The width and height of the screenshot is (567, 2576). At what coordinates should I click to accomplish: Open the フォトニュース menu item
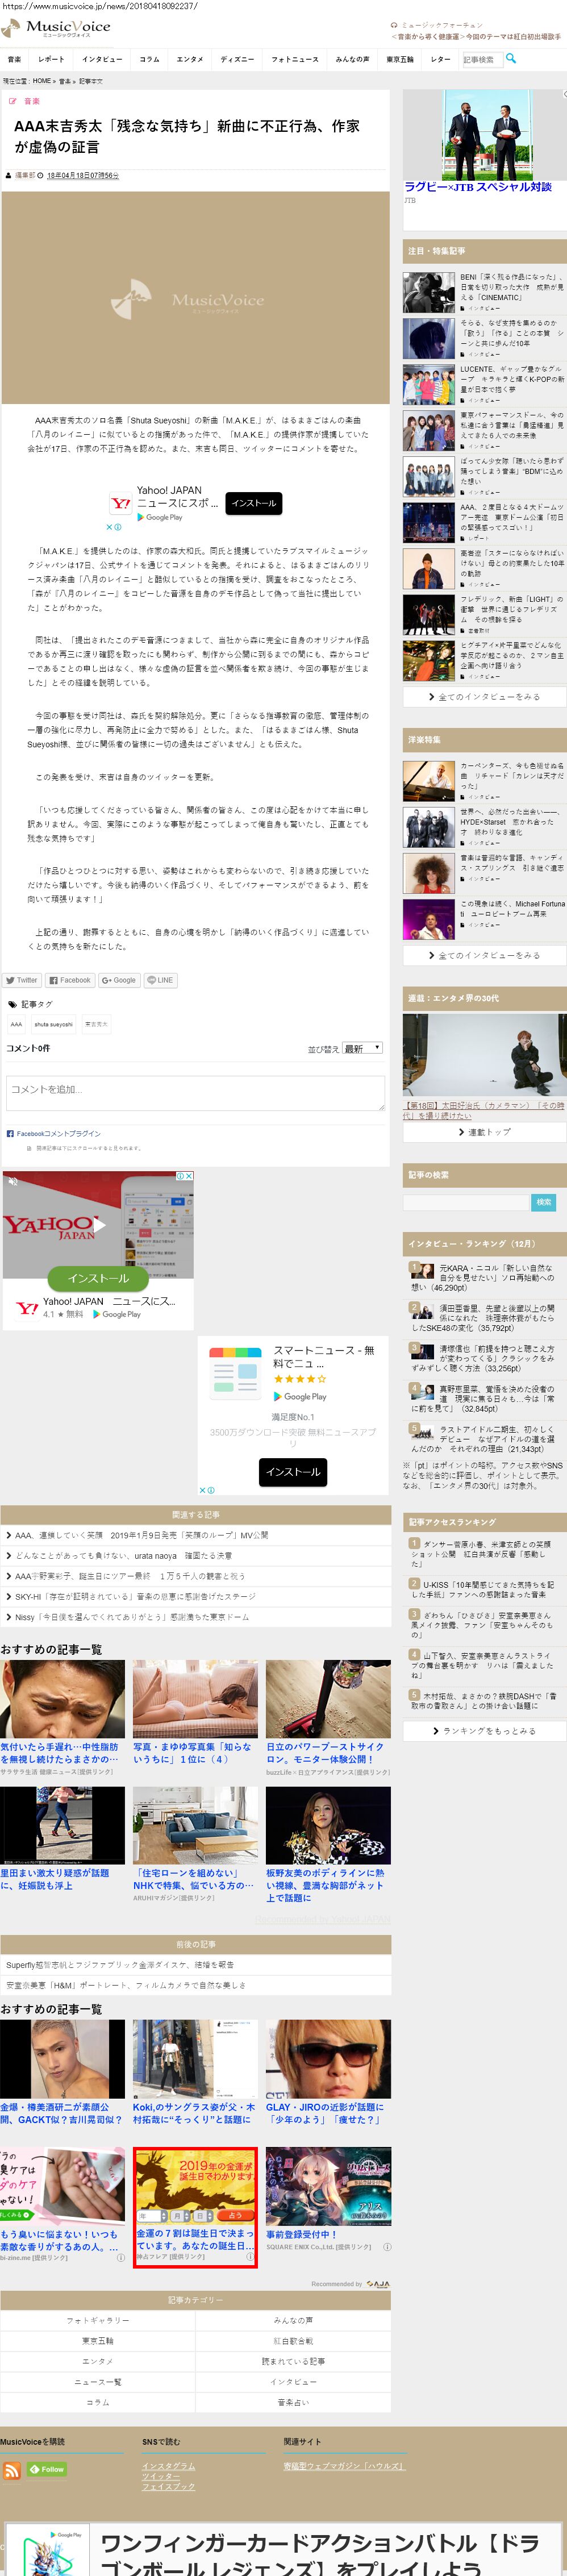pos(295,59)
